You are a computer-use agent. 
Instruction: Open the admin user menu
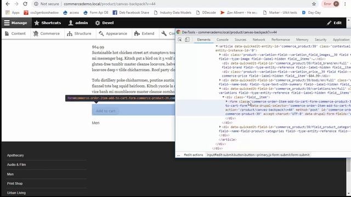[x=78, y=23]
